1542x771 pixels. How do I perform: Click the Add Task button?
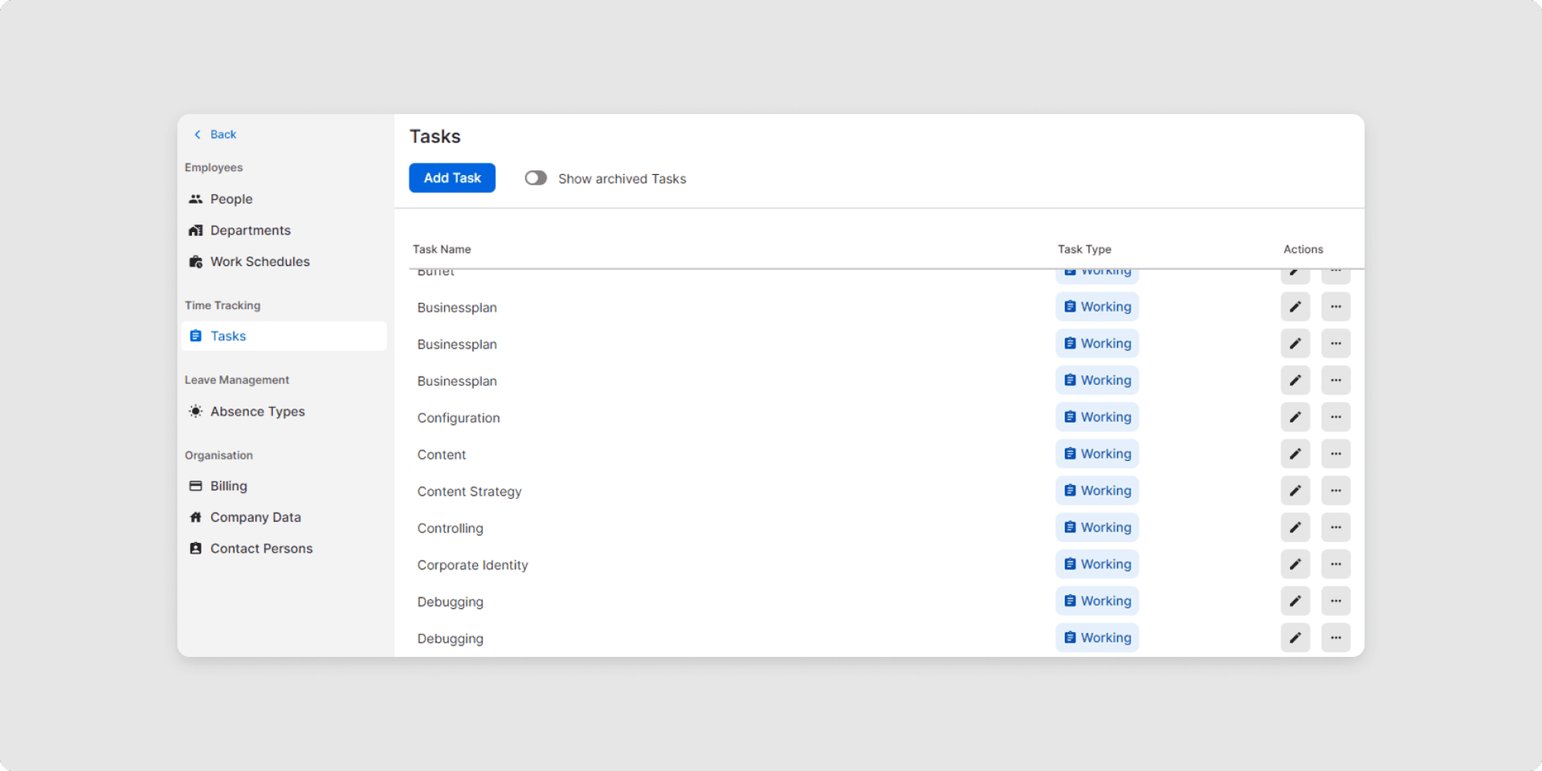tap(452, 178)
